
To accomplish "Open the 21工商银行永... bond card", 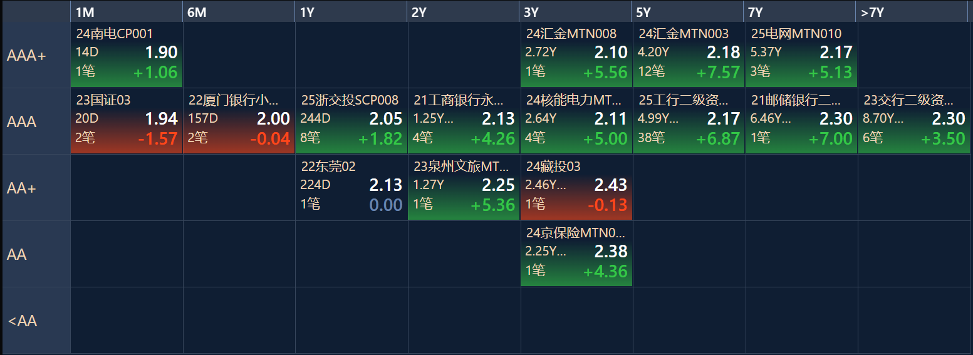I will [464, 121].
